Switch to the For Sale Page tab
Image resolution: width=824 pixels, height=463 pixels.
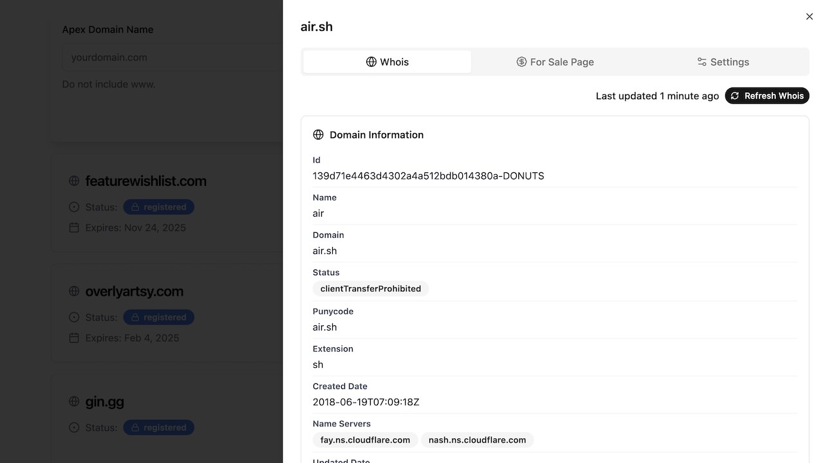coord(555,62)
